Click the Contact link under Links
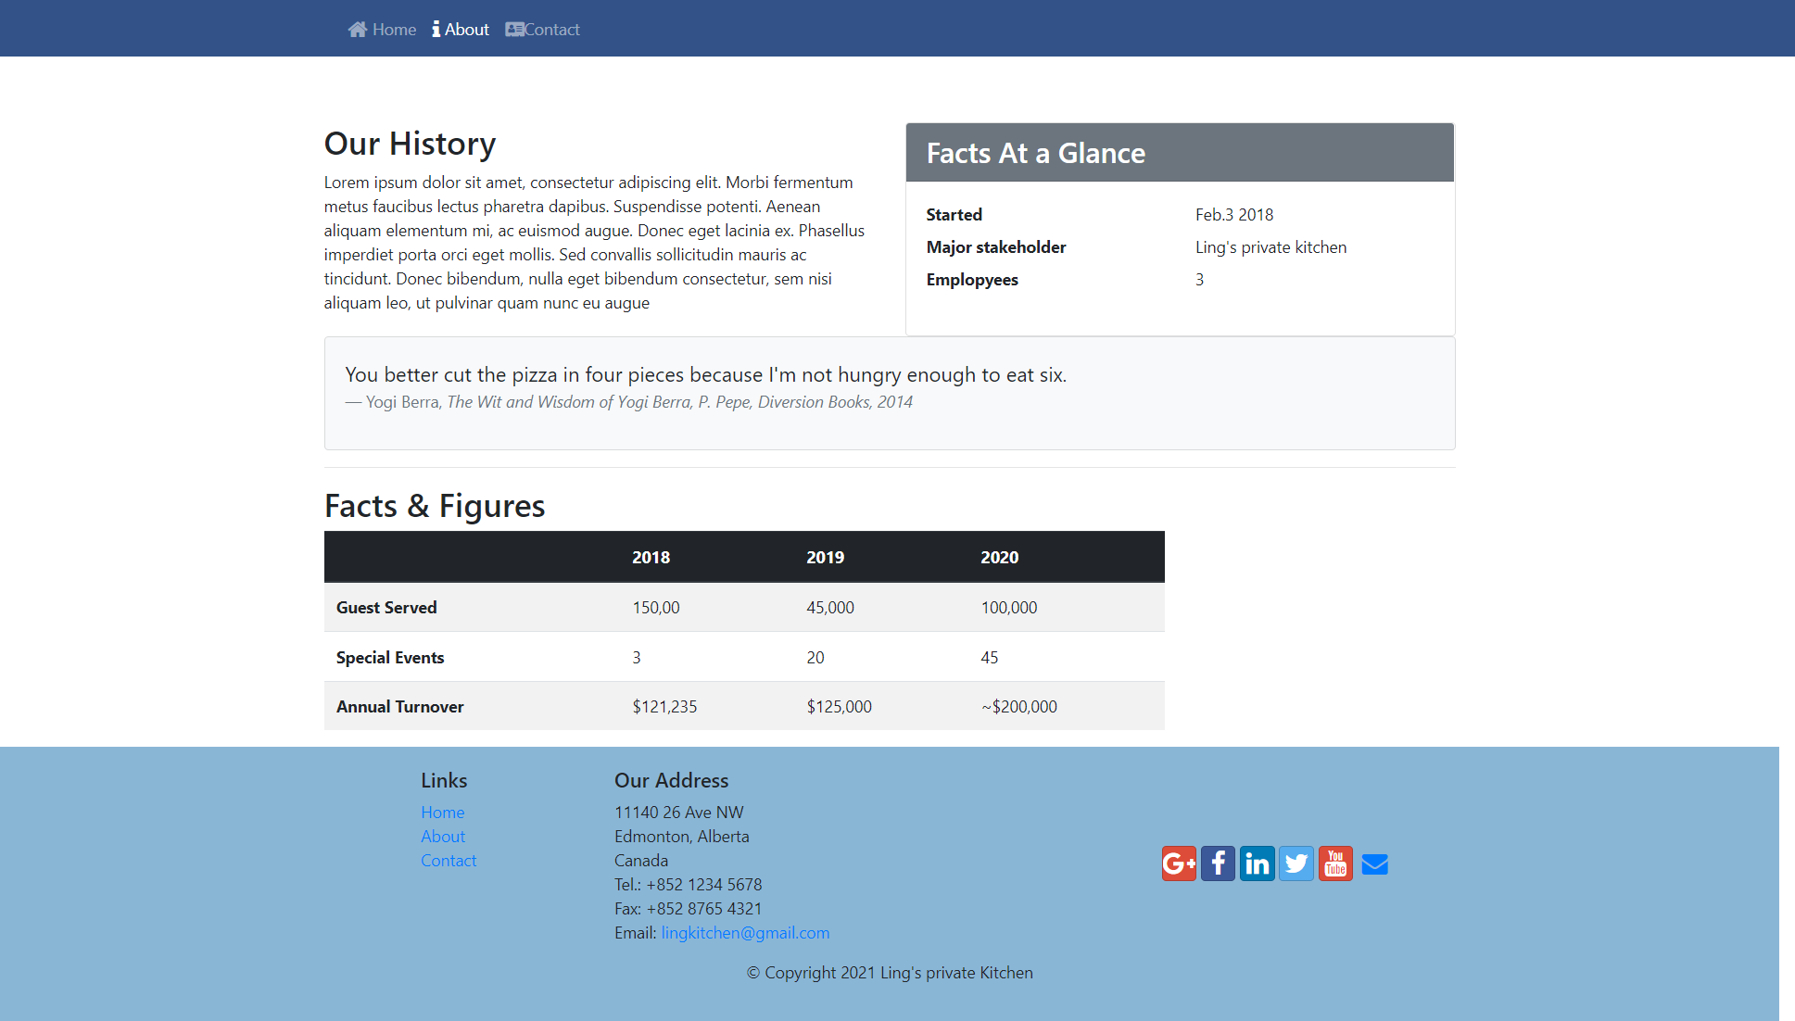 click(449, 860)
